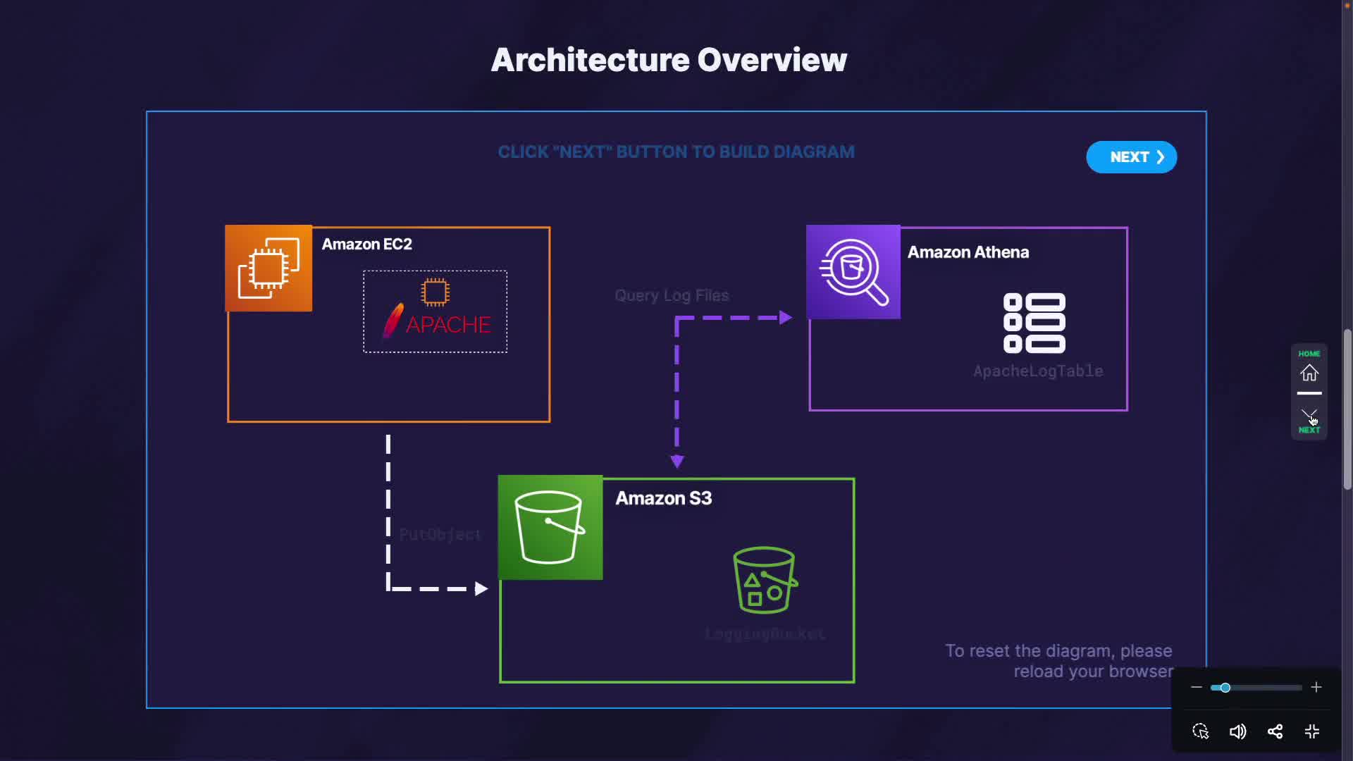Decrease zoom with the minus button

[1196, 687]
